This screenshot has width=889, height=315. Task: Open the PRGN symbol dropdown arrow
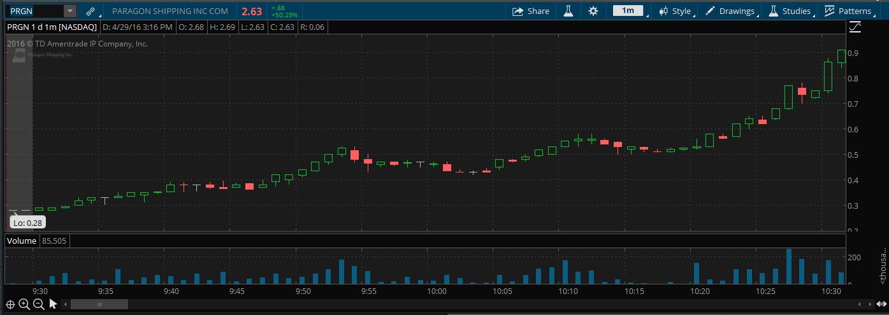coord(70,11)
